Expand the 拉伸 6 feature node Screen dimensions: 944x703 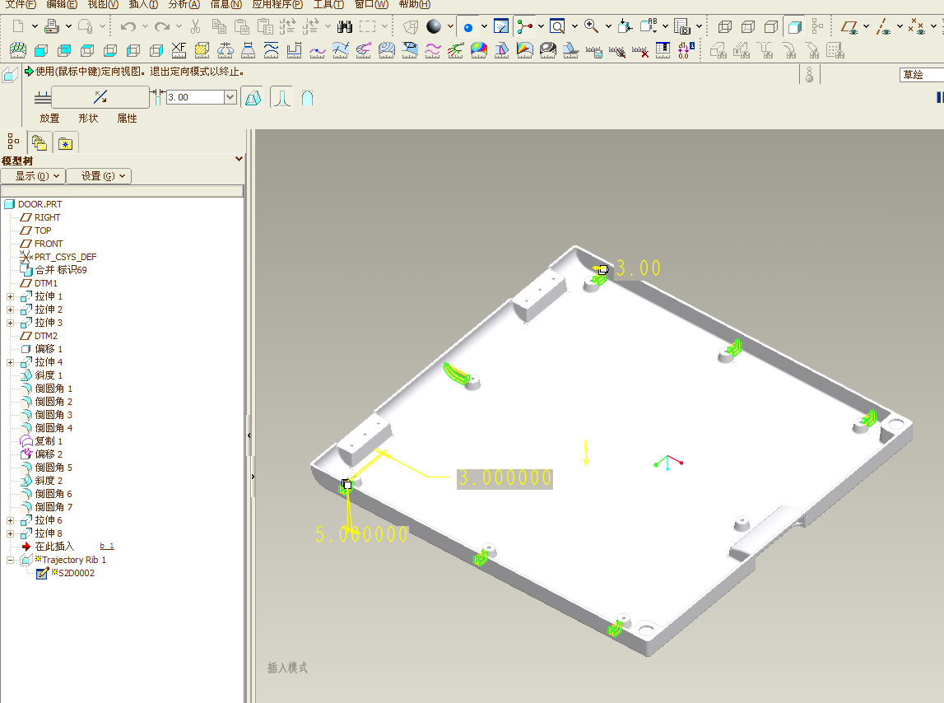(10, 520)
